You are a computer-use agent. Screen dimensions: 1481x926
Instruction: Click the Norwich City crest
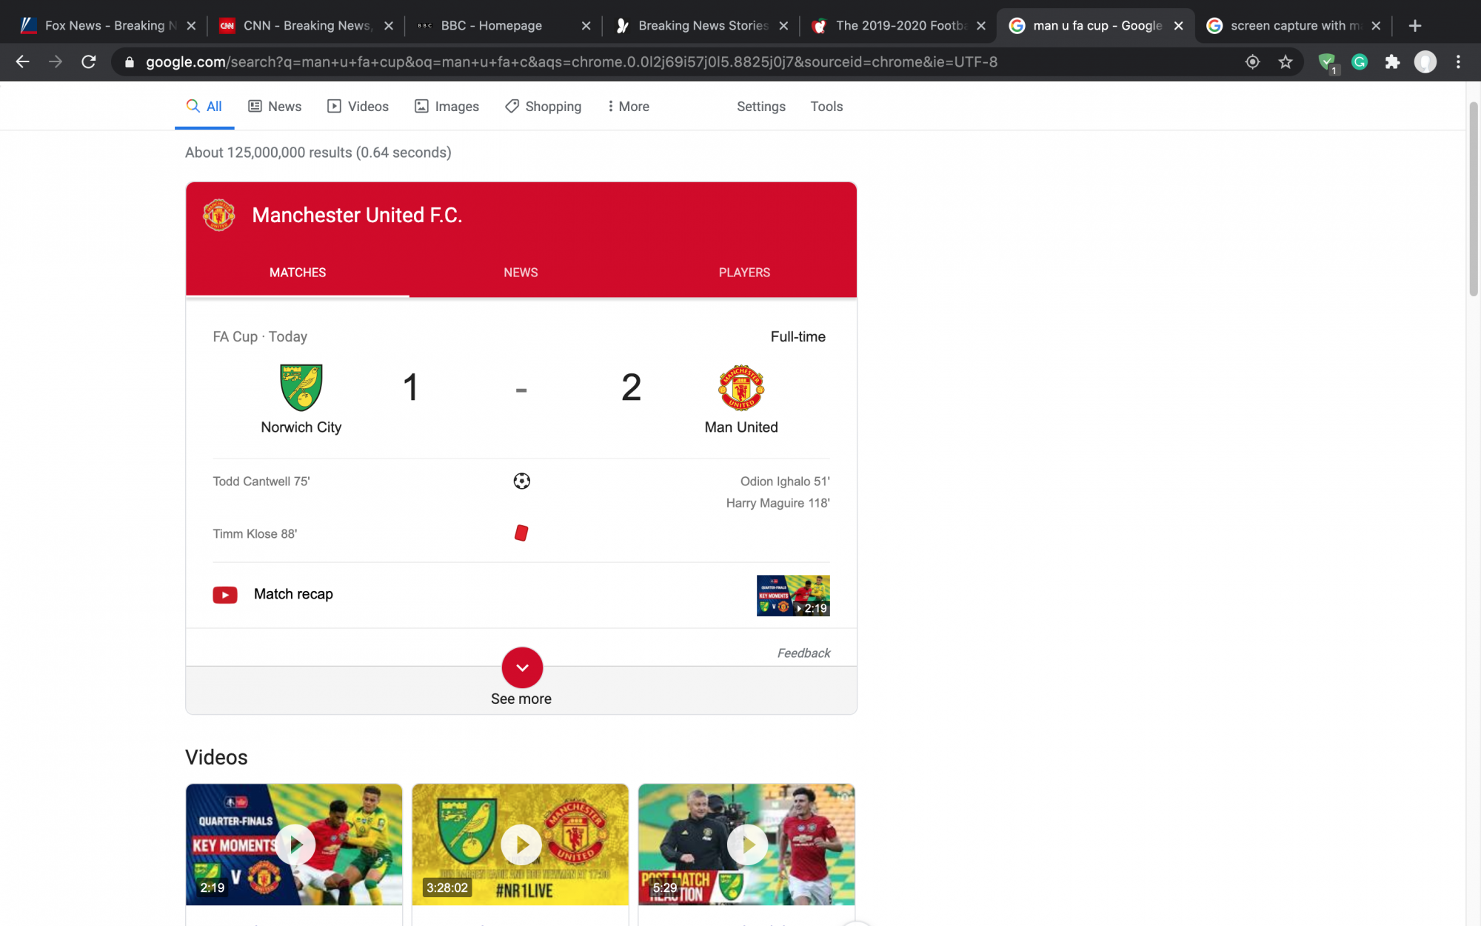301,387
